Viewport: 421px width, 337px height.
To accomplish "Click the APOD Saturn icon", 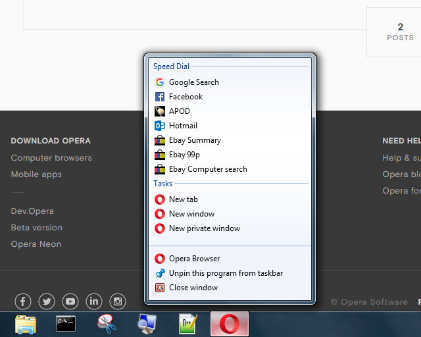I will point(160,111).
